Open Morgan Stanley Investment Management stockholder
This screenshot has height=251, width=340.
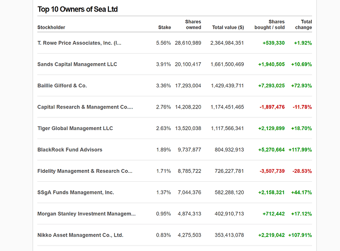click(86, 214)
